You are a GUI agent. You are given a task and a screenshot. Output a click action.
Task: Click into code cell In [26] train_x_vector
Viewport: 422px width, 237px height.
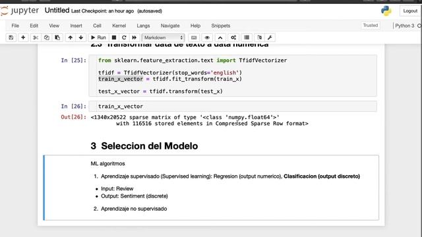(x=233, y=107)
